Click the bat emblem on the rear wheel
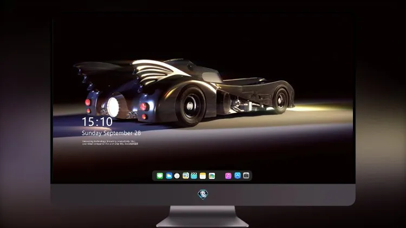 (191, 106)
